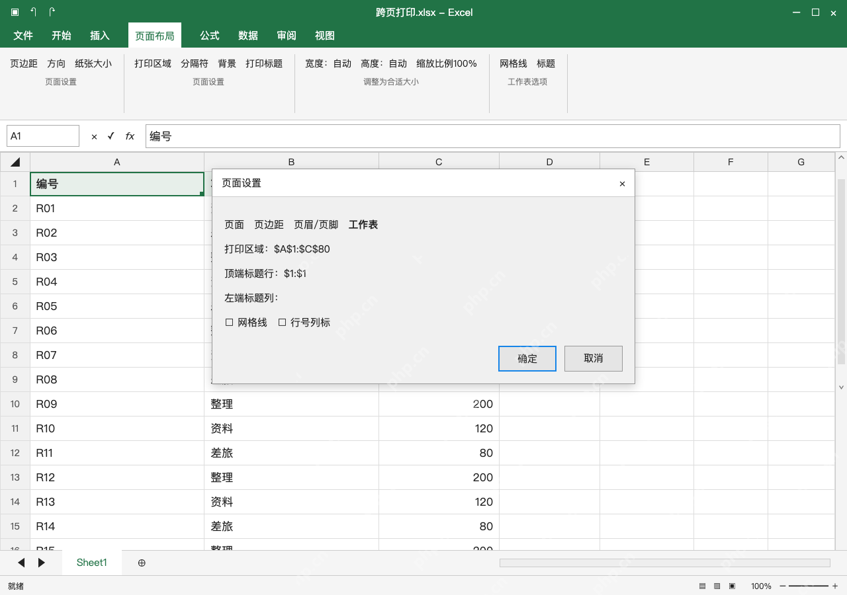847x595 pixels.
Task: Open the 文件 menu tab
Action: tap(23, 36)
